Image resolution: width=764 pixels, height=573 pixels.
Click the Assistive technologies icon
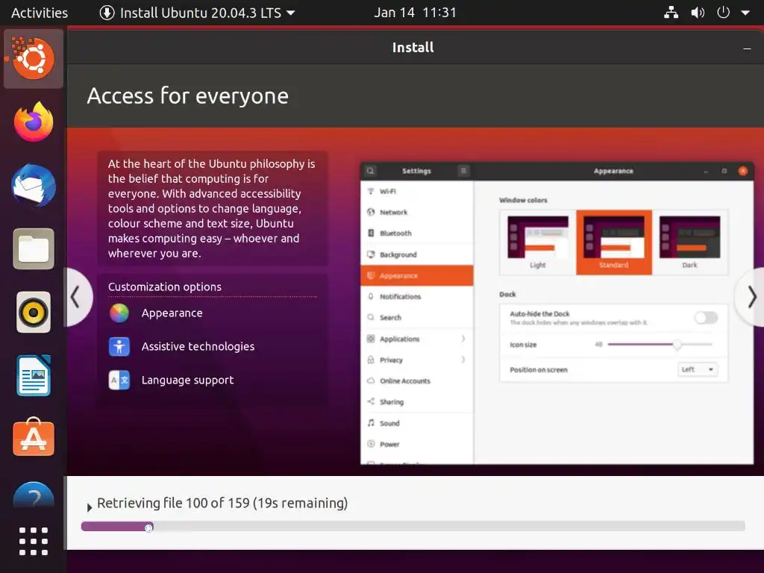coord(119,346)
